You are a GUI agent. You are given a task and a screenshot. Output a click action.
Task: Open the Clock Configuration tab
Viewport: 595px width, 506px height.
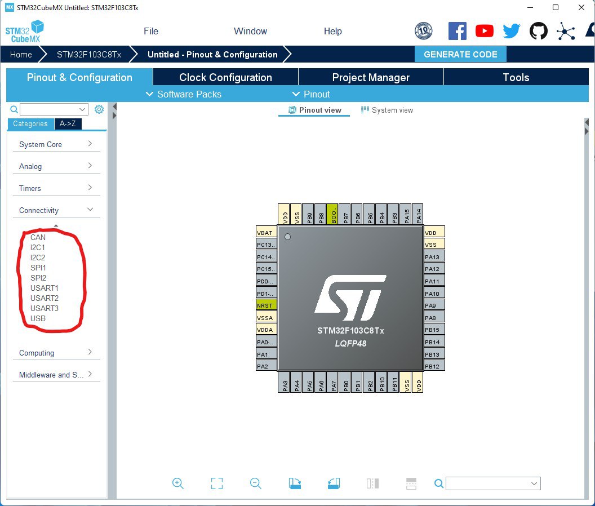pos(225,77)
